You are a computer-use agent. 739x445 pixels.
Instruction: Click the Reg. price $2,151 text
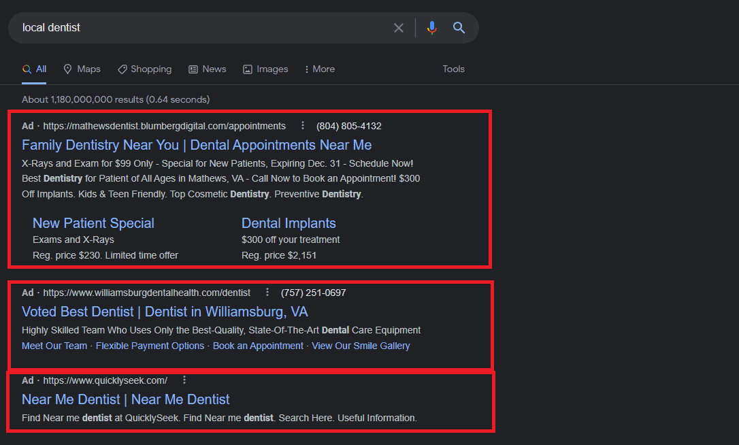click(x=279, y=255)
